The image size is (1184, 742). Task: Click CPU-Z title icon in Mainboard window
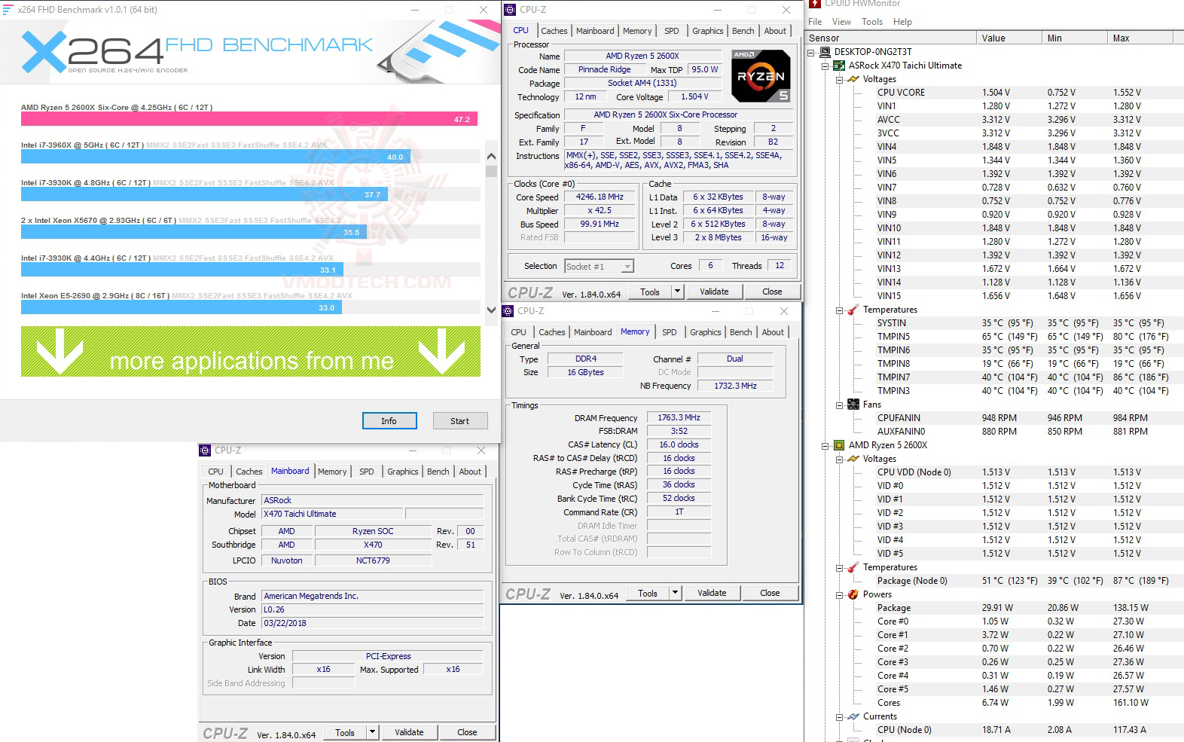tap(205, 450)
